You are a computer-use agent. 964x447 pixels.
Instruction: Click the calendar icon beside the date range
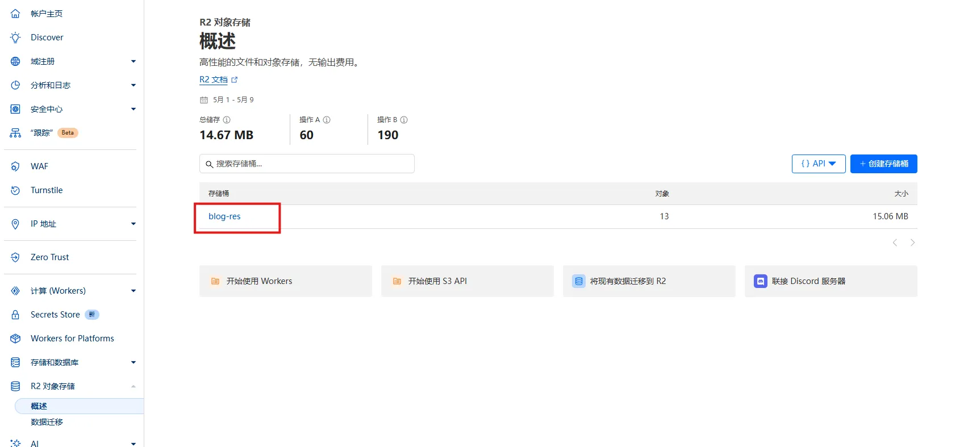click(204, 100)
